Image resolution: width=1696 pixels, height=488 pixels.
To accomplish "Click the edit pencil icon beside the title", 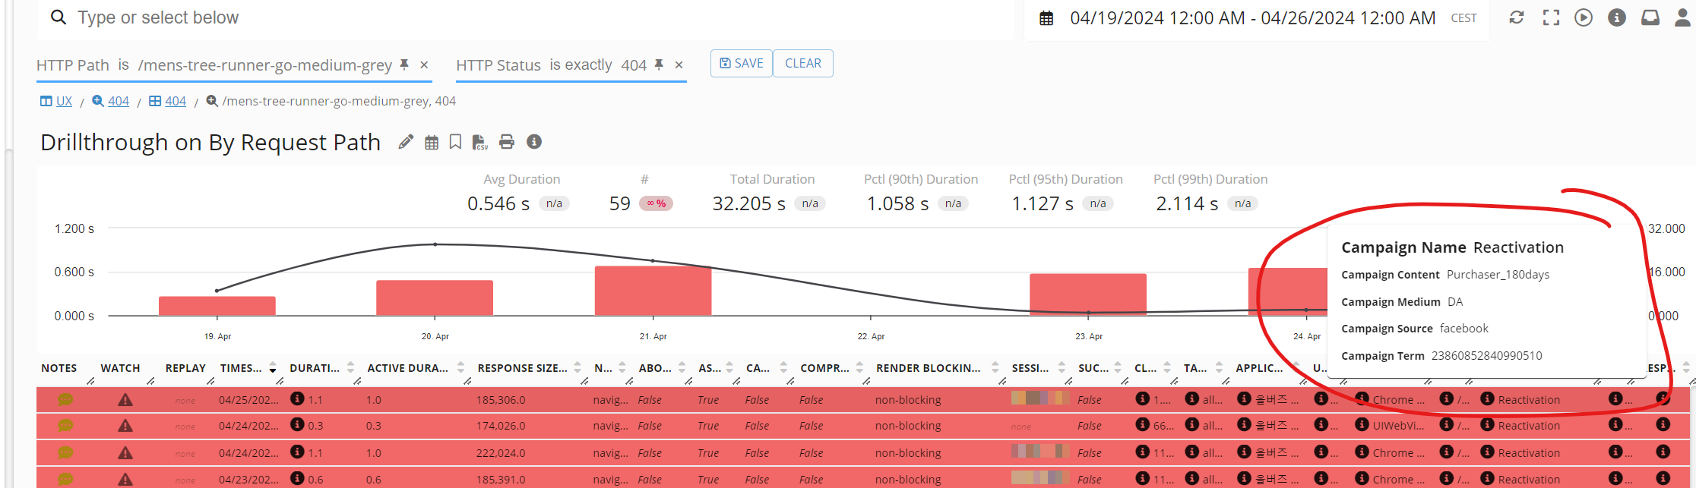I will point(406,142).
